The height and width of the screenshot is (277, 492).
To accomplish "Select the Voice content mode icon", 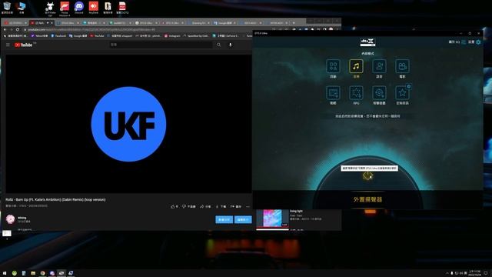I will (x=379, y=66).
